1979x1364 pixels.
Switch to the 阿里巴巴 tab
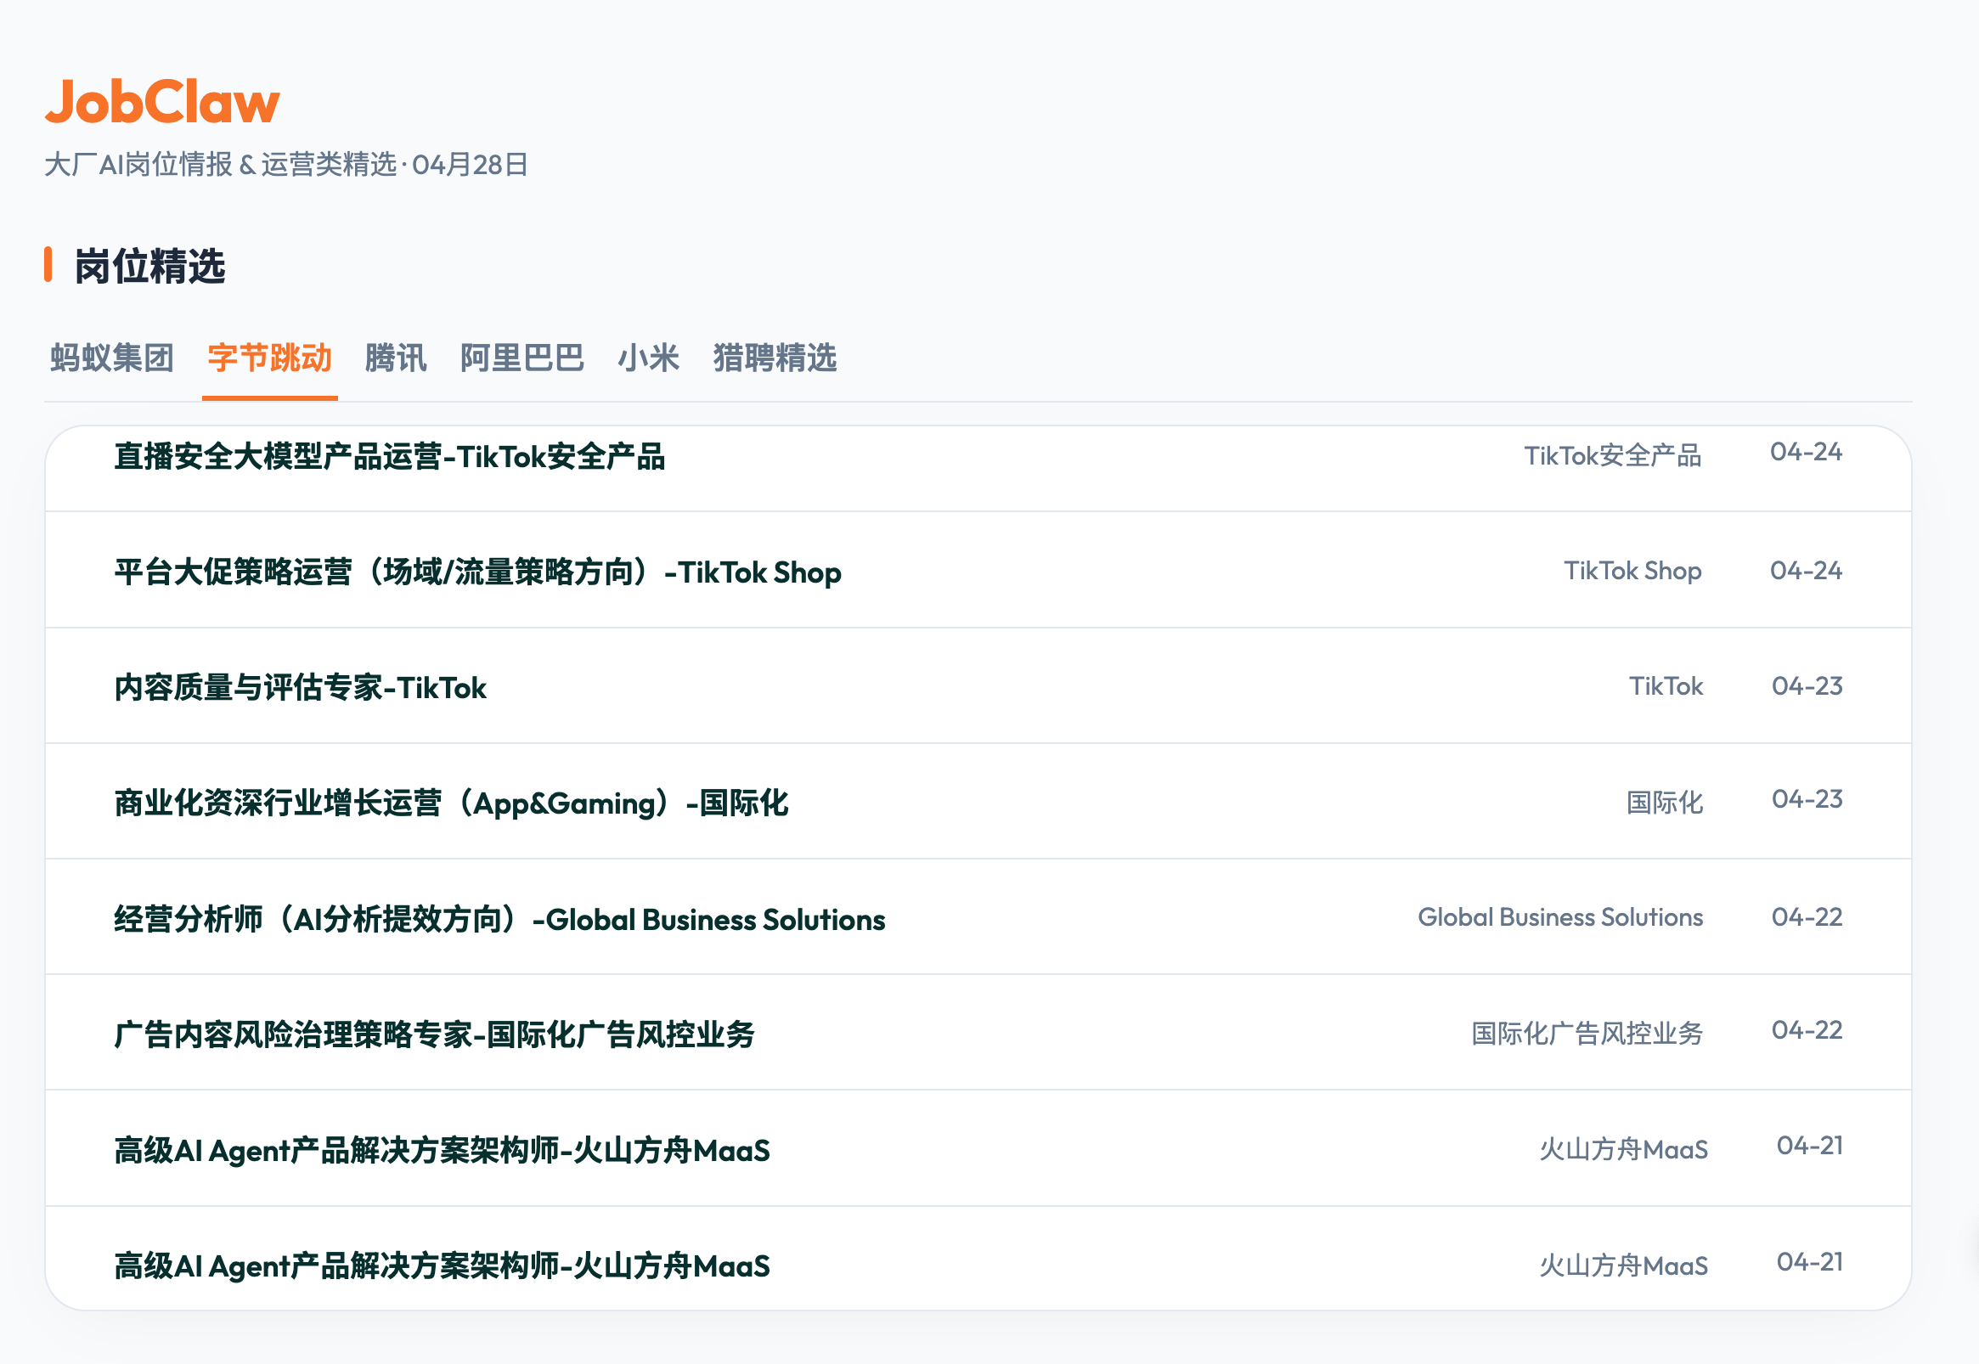(522, 358)
